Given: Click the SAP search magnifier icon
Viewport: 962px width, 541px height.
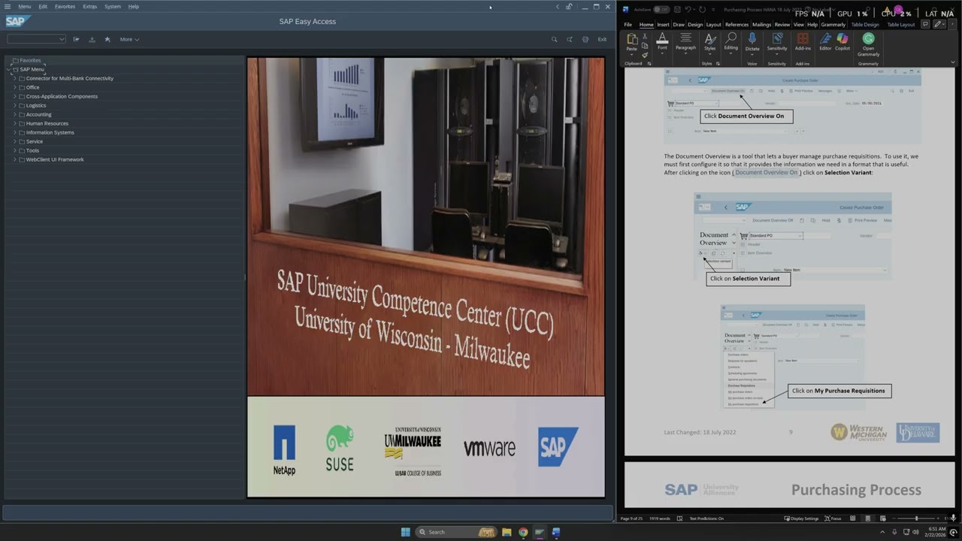Looking at the screenshot, I should pos(555,39).
